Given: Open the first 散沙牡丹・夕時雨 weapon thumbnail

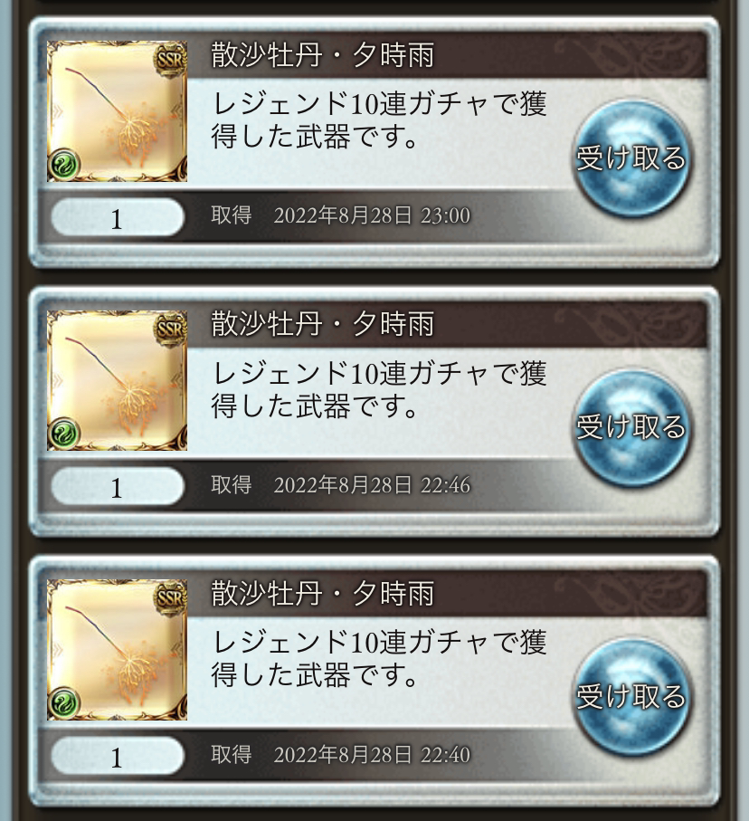Looking at the screenshot, I should [118, 111].
